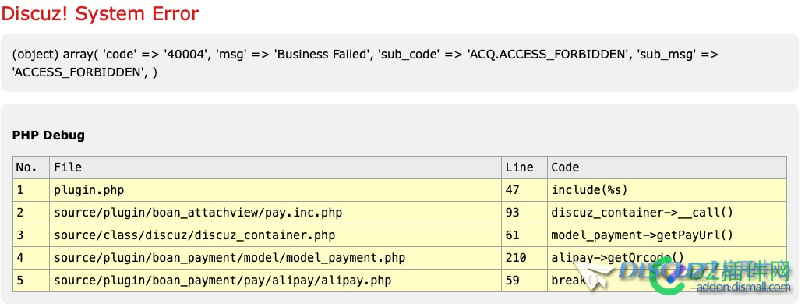
Task: Click the Discuz addon watermark logo
Action: click(683, 272)
